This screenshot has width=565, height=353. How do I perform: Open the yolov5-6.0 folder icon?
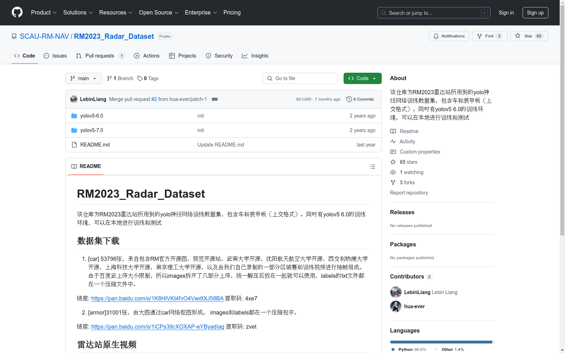coord(74,115)
